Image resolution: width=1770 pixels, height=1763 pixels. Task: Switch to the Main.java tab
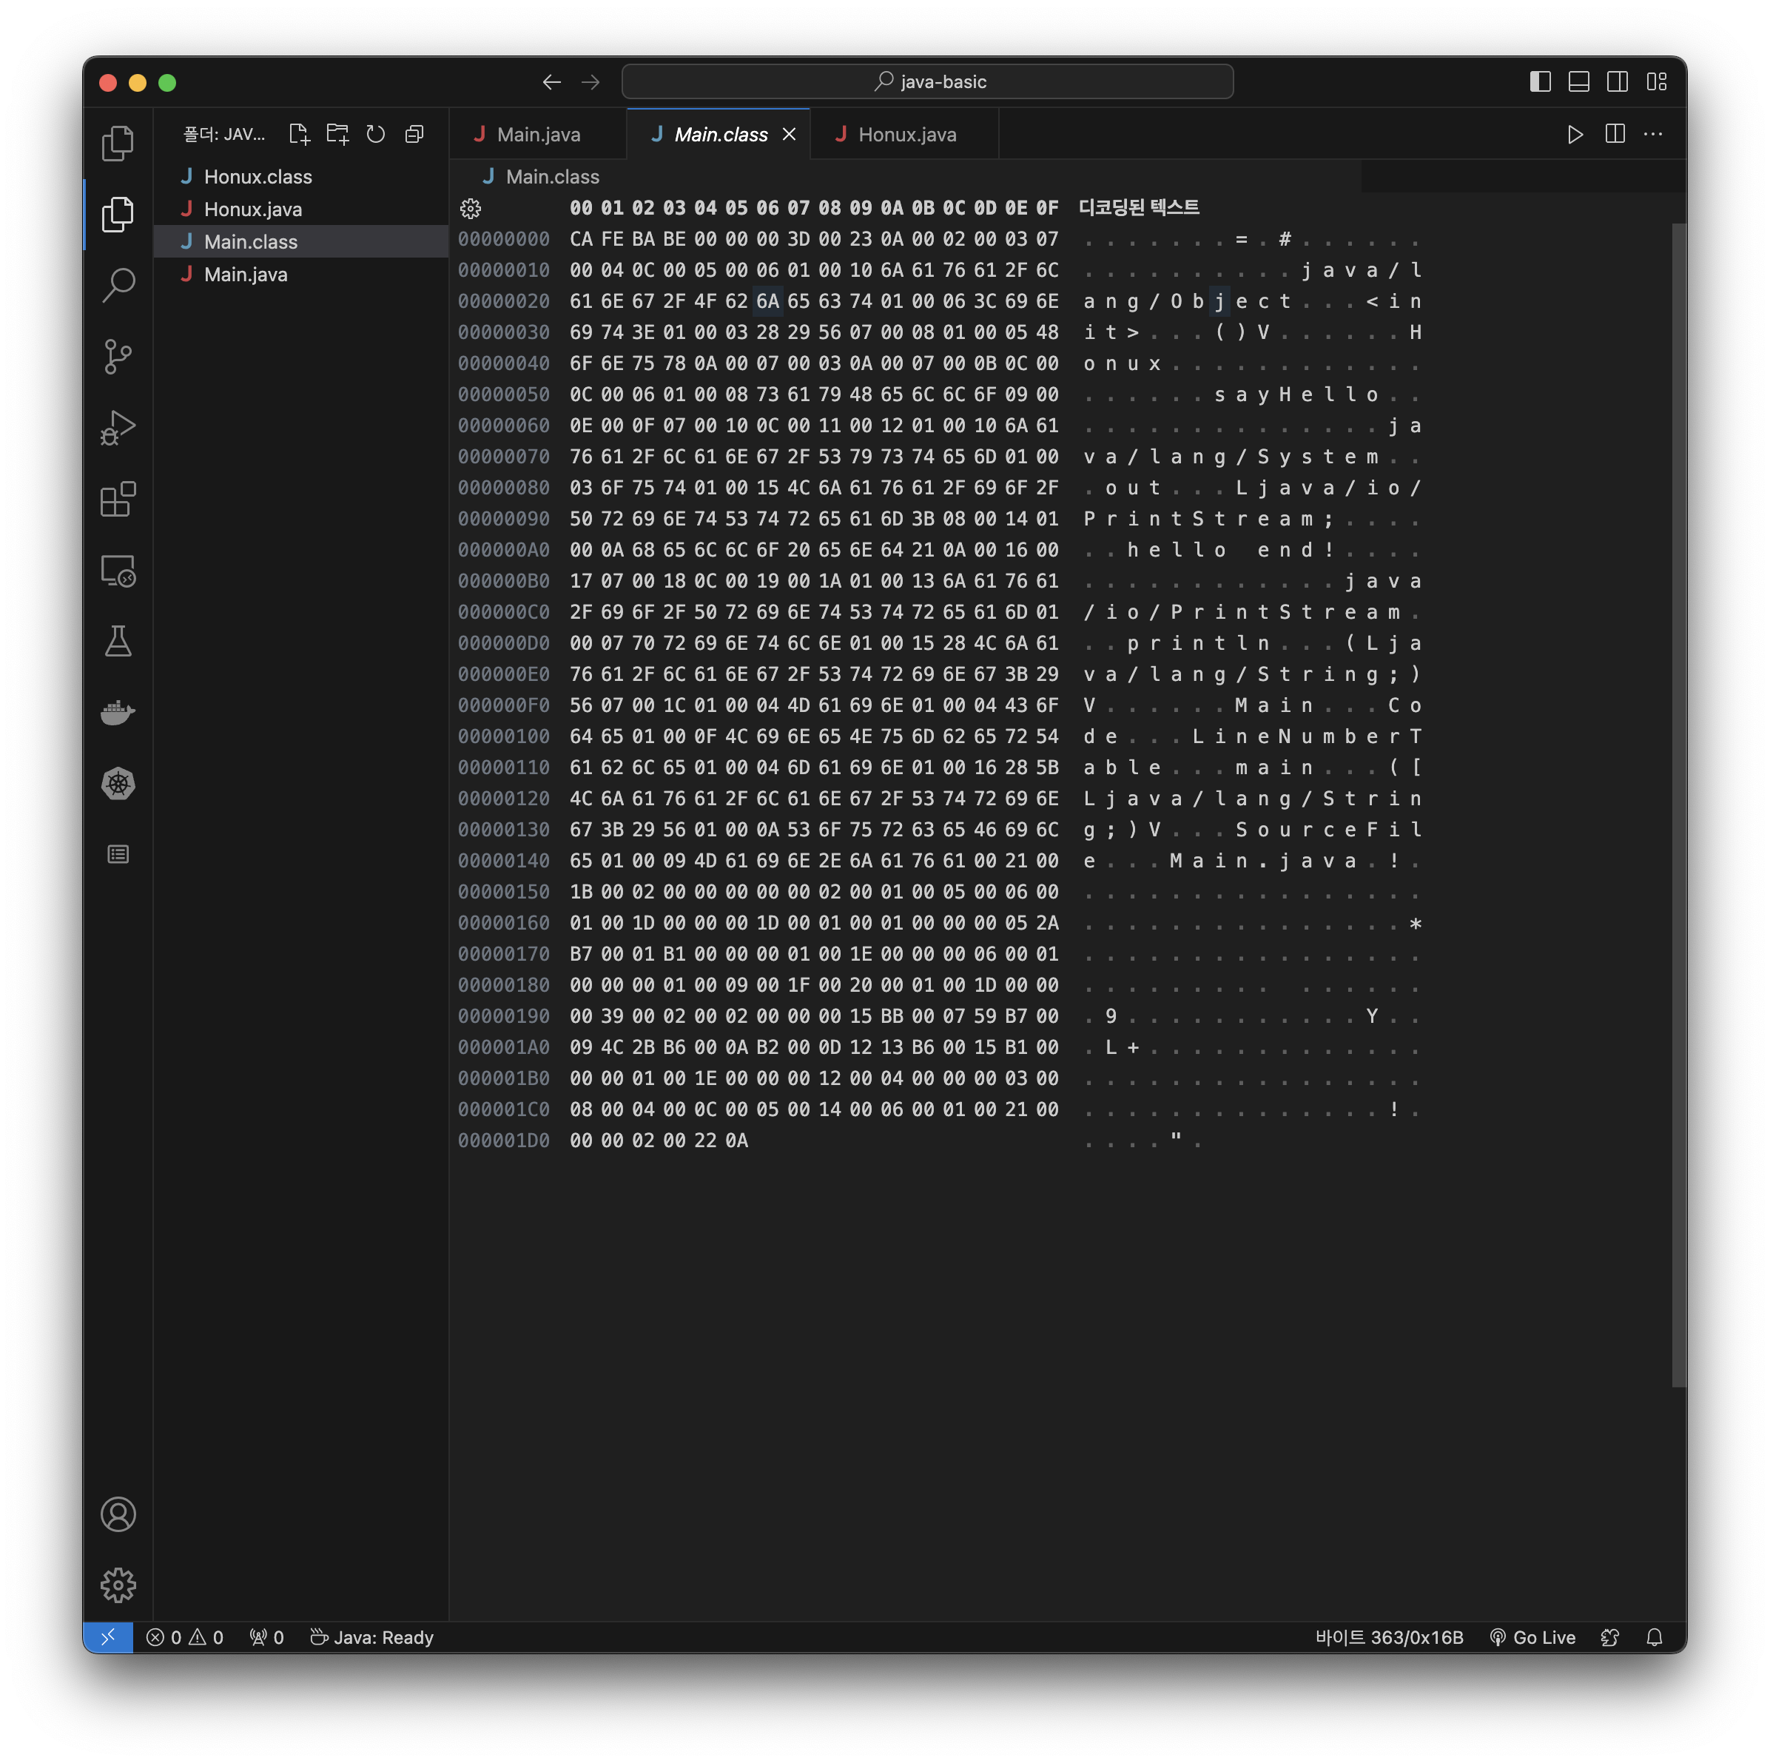coord(538,135)
